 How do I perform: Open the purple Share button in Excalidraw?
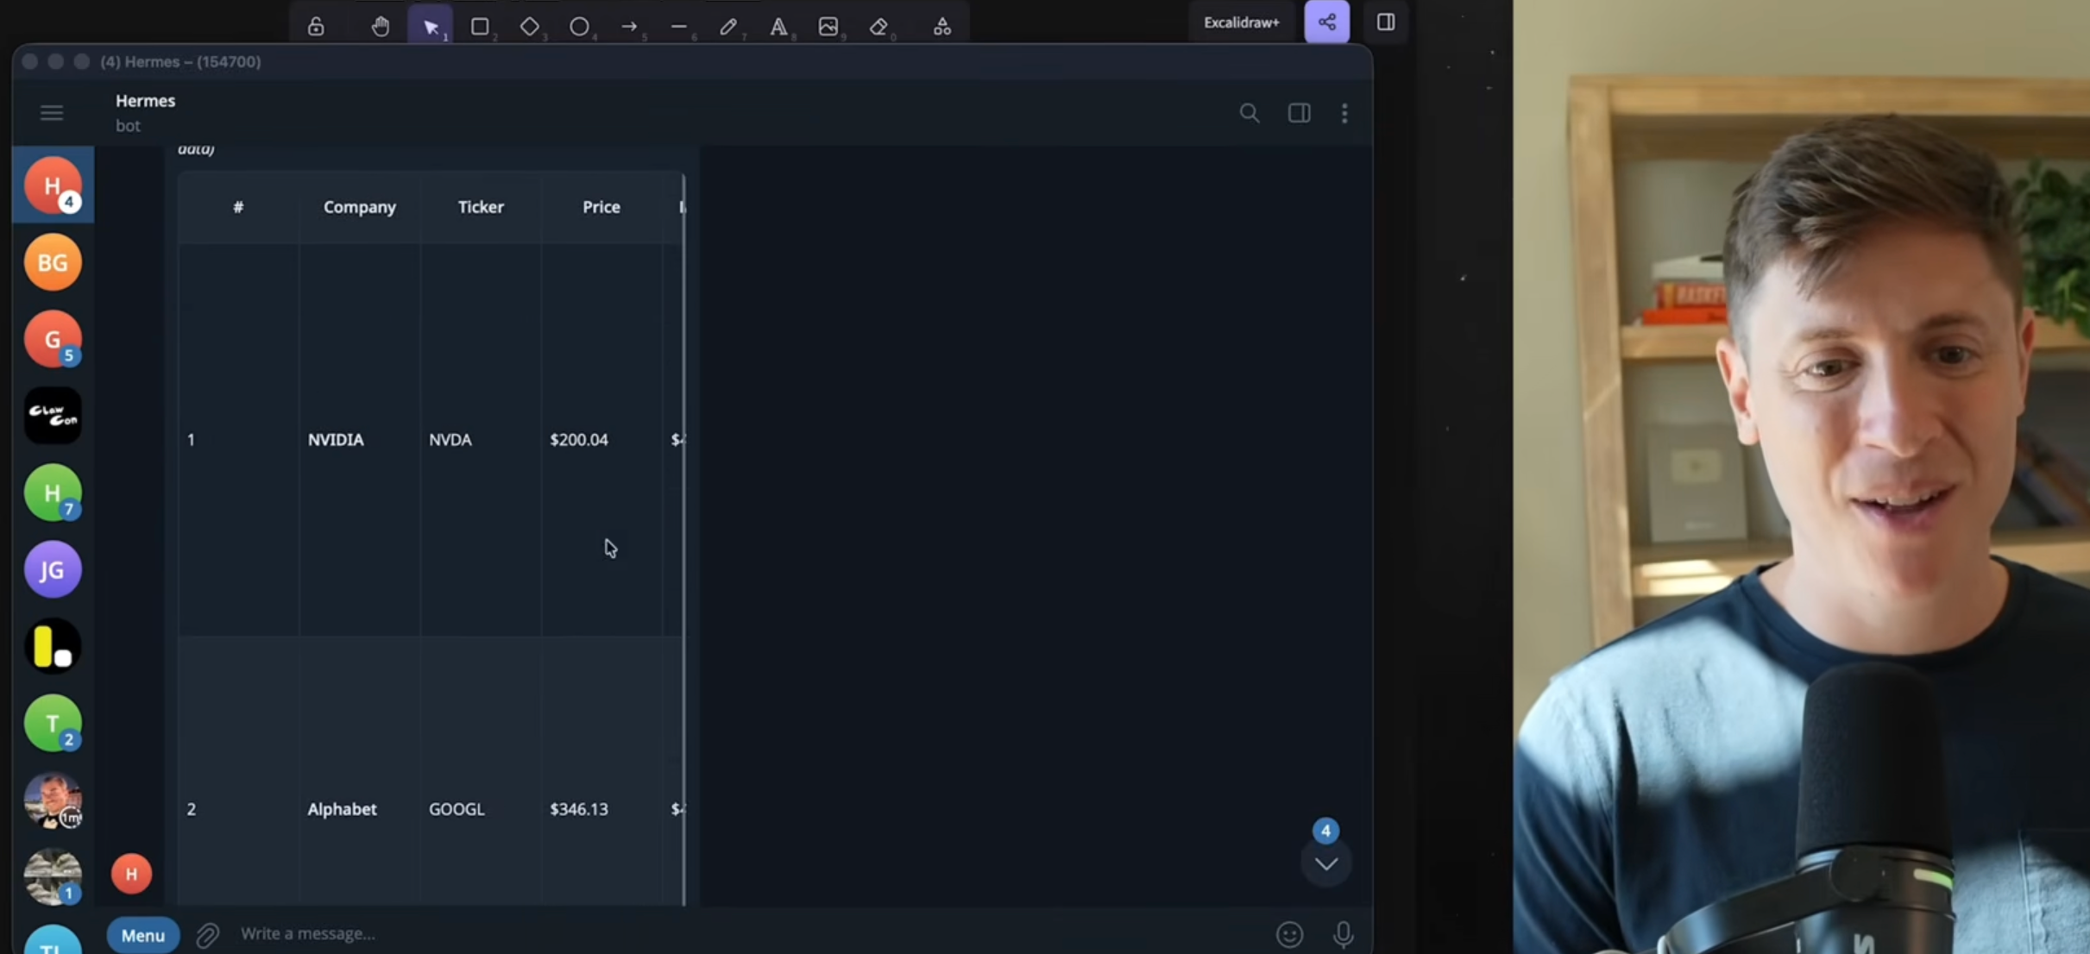click(1327, 22)
